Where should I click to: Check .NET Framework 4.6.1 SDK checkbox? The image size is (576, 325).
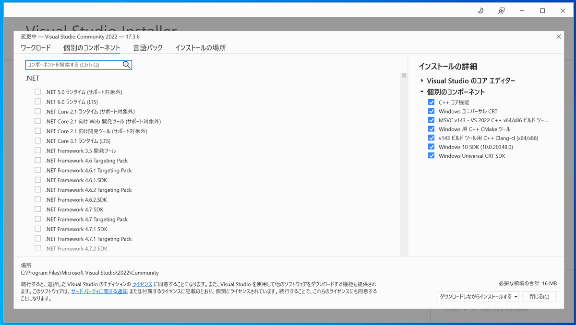38,180
